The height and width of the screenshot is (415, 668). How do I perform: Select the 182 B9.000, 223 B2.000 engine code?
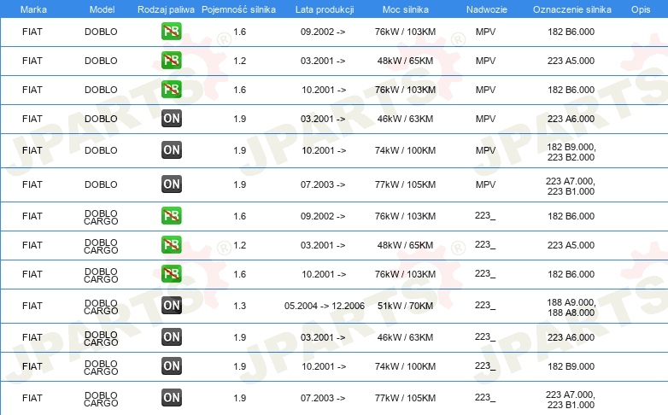571,152
